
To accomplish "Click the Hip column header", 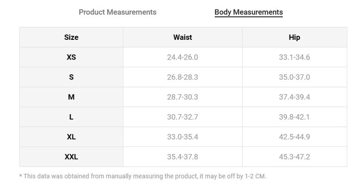I will tap(294, 37).
